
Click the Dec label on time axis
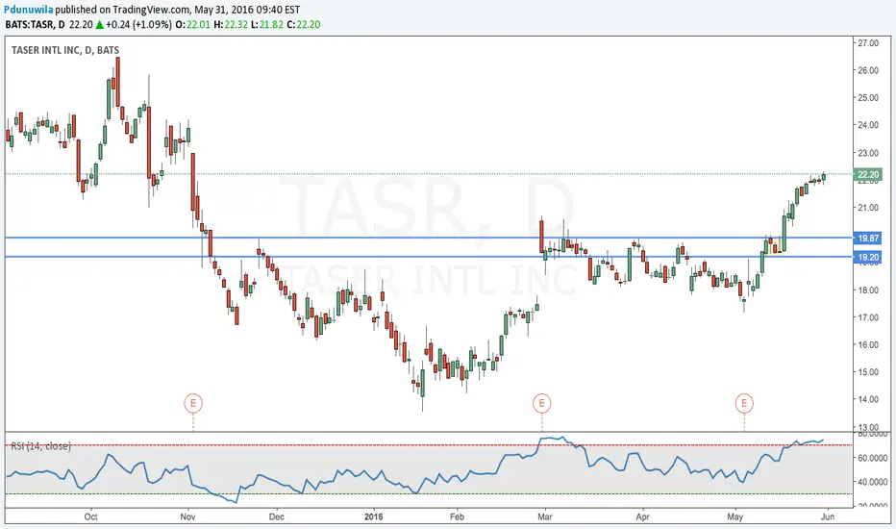pyautogui.click(x=277, y=517)
